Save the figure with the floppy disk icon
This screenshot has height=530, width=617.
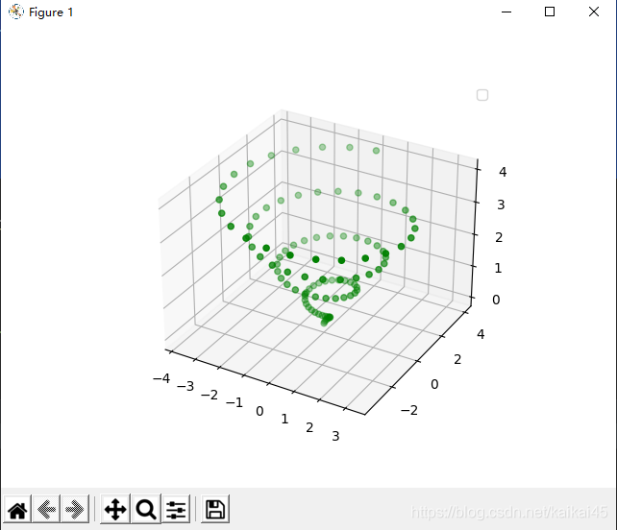click(215, 510)
